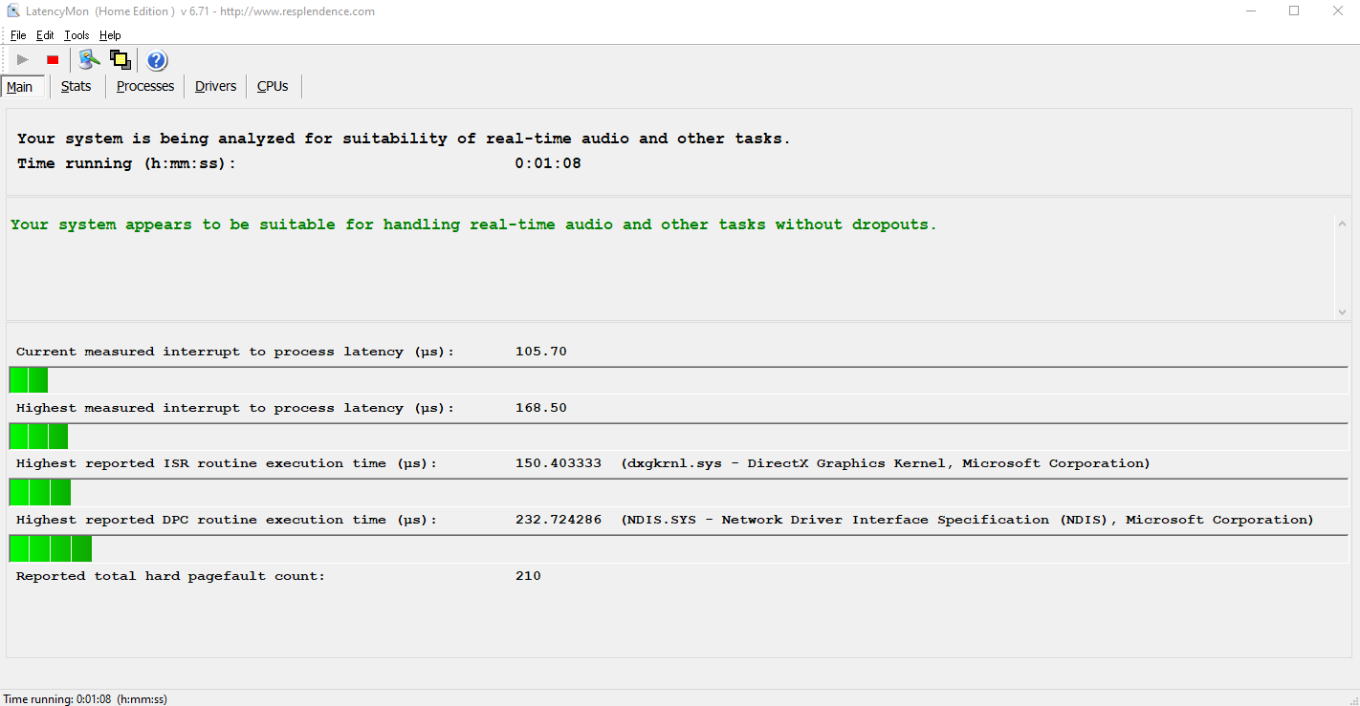Click the 'Reported total hard pagefault count' label
The height and width of the screenshot is (706, 1360).
[x=170, y=576]
